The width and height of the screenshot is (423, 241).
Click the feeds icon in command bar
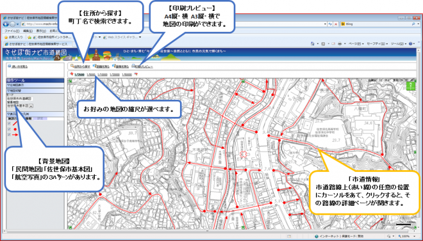point(324,43)
